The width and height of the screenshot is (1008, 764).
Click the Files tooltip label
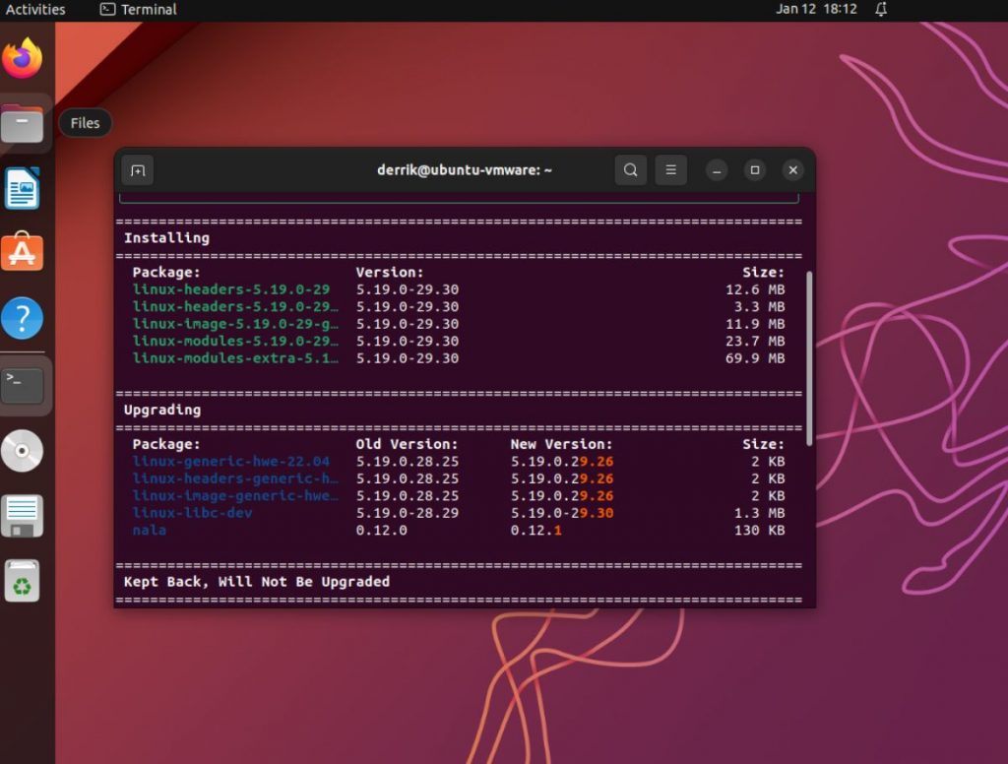[85, 123]
